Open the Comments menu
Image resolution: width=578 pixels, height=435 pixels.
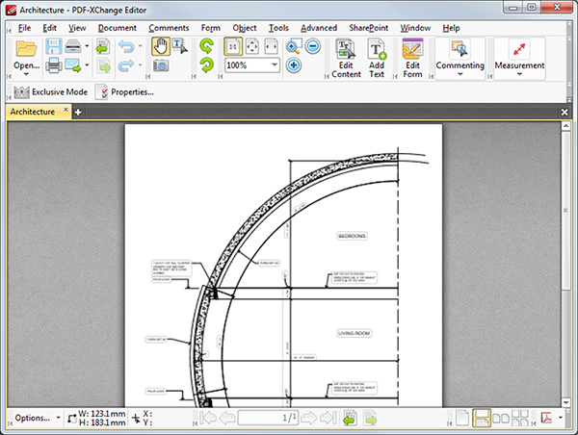(169, 28)
